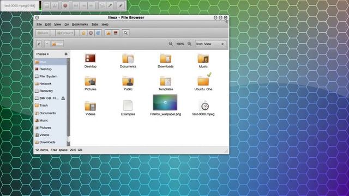The height and width of the screenshot is (196, 349).
Task: Click the Back navigation button
Action: pos(43,33)
